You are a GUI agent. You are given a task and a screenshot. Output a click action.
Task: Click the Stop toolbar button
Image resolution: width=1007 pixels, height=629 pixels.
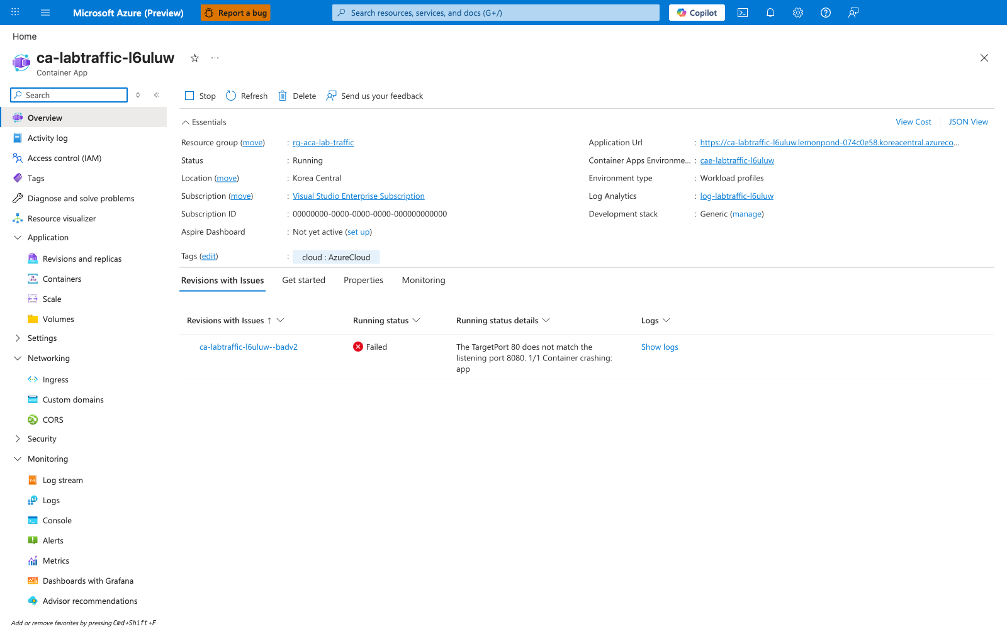pyautogui.click(x=200, y=96)
